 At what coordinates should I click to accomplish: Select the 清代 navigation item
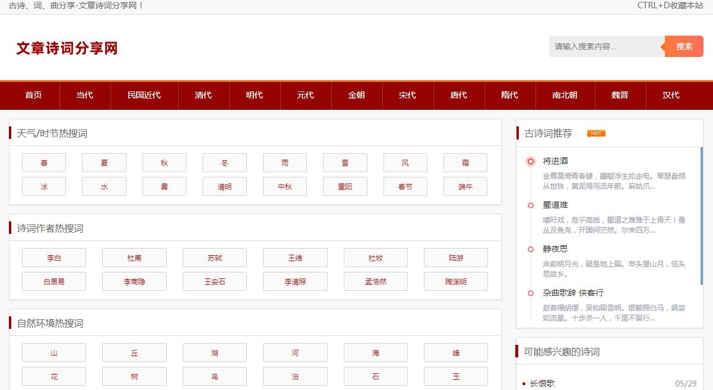coord(204,95)
